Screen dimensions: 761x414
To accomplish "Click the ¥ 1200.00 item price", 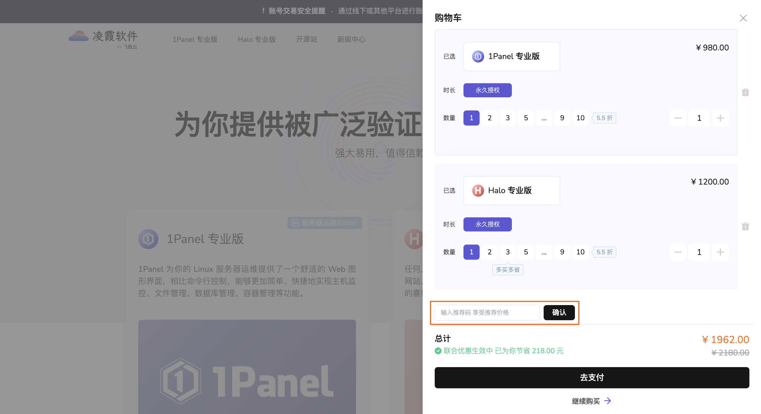I will pos(710,182).
